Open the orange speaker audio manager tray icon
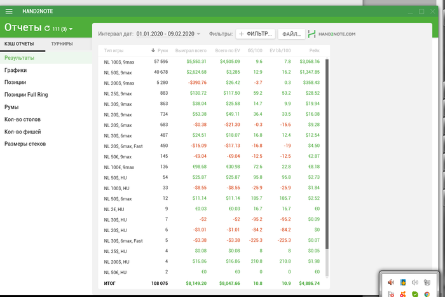Screen dimensions: 445x297 pyautogui.click(x=391, y=282)
